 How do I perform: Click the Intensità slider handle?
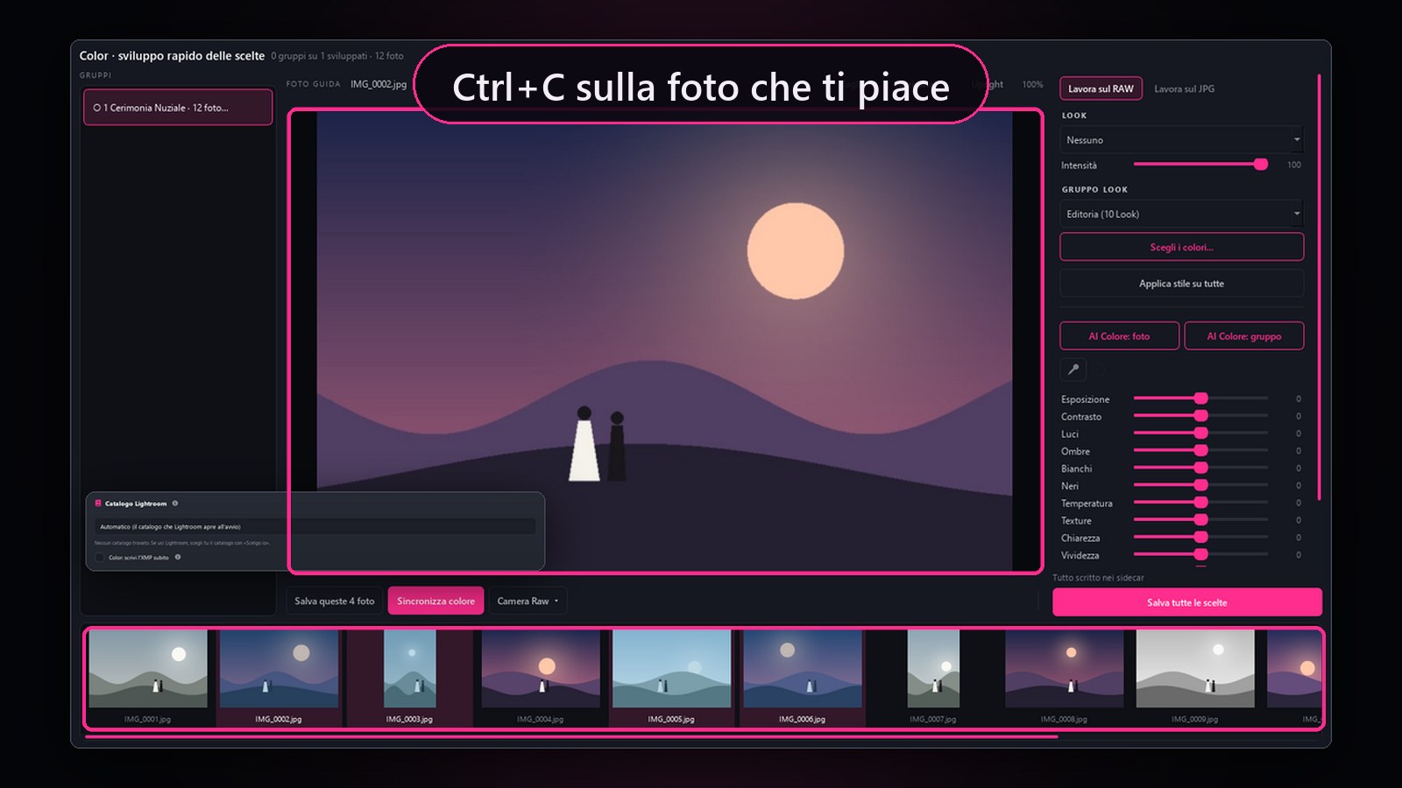tap(1260, 165)
